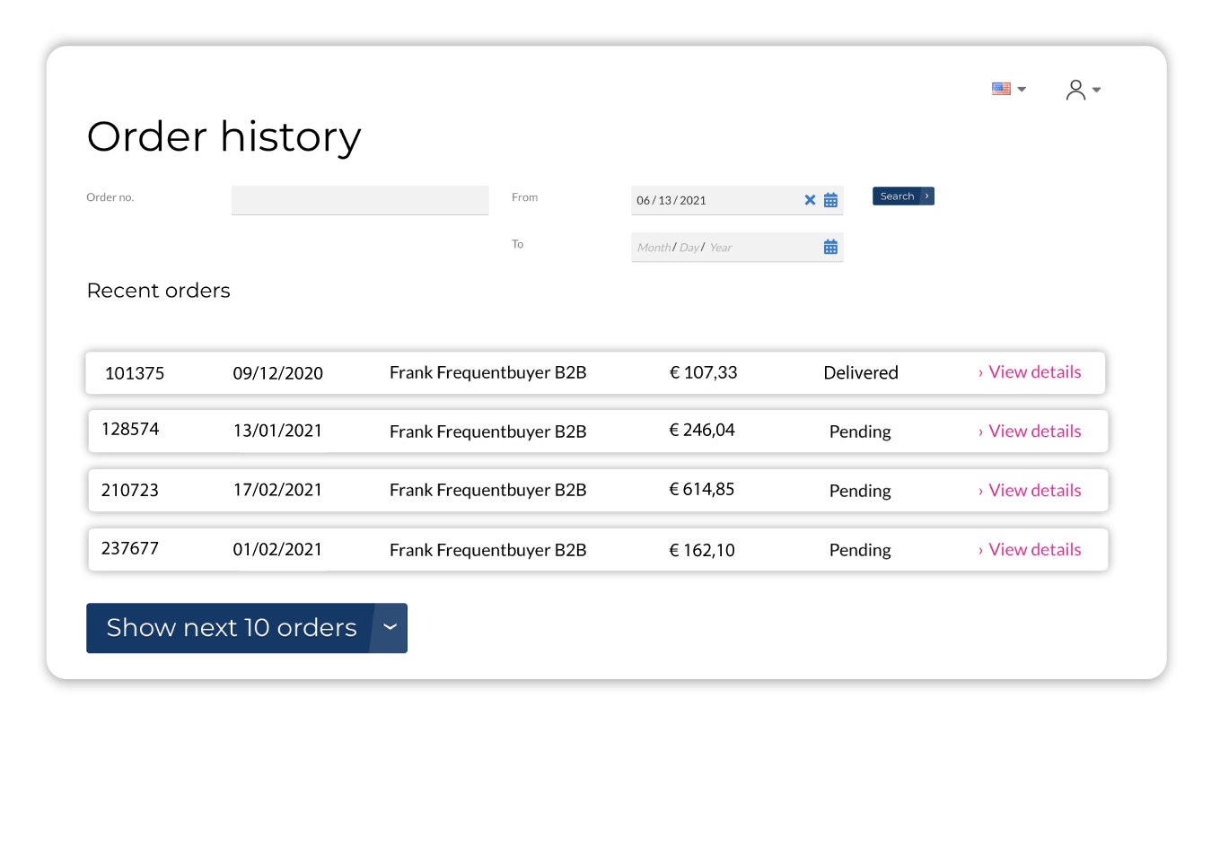Click amount € 246,04

[x=702, y=430]
